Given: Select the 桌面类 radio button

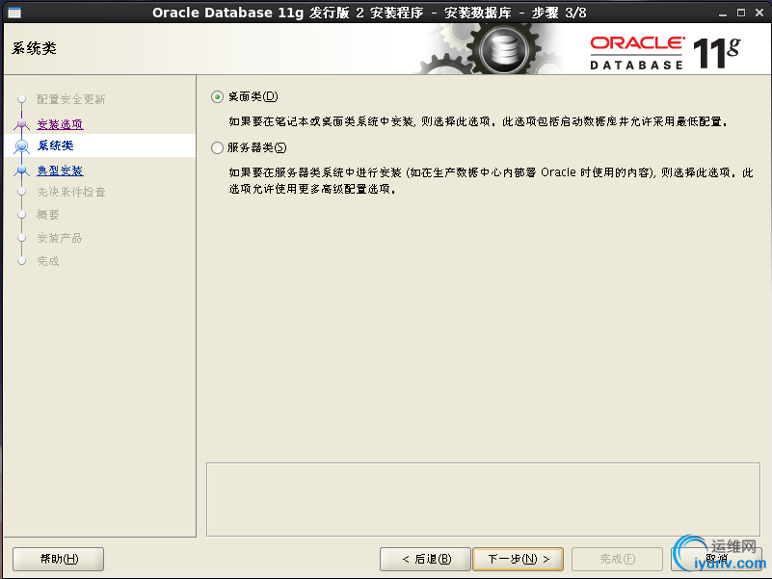Looking at the screenshot, I should click(x=217, y=97).
